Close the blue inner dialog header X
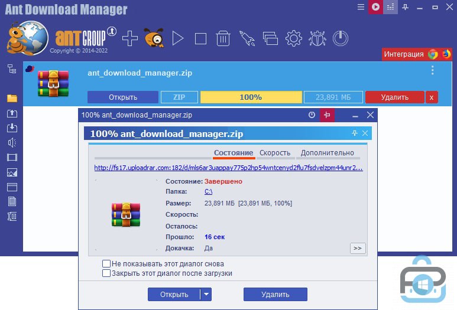This screenshot has width=457, height=310. 365,133
